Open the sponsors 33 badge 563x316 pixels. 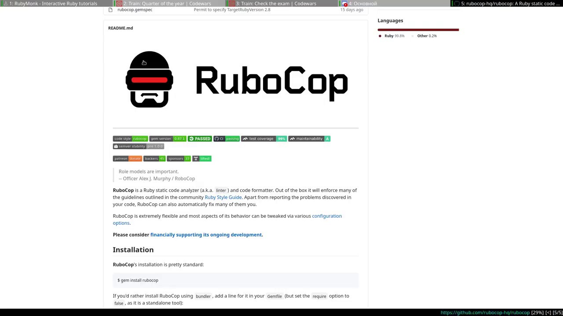[x=179, y=158]
